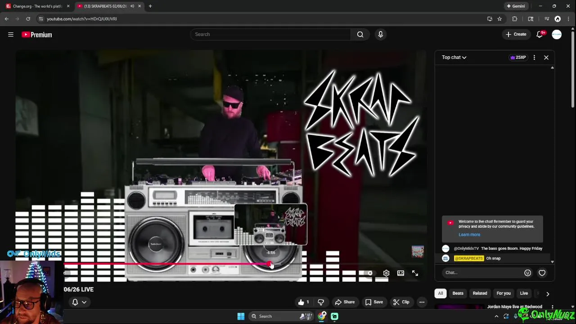
Task: Focus the YouTube Search field
Action: [270, 34]
